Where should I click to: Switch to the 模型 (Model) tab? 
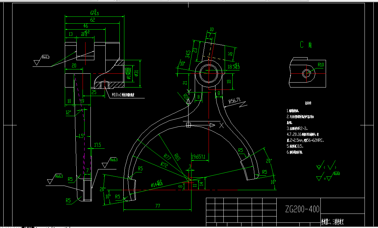click(27, 227)
